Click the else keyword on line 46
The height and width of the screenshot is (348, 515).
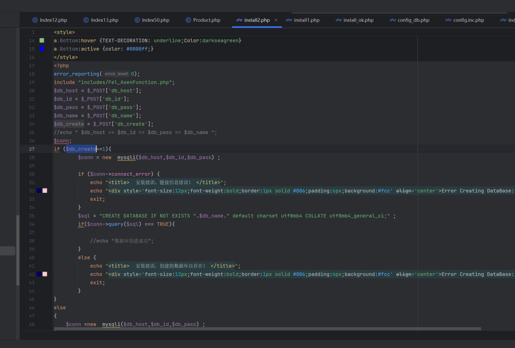point(60,308)
